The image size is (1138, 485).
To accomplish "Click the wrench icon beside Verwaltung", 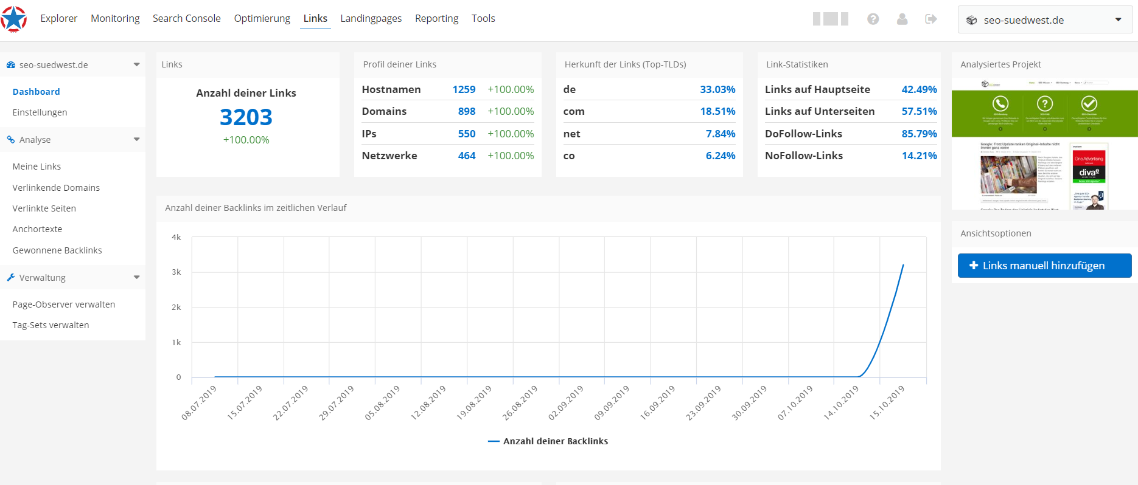I will coord(11,278).
